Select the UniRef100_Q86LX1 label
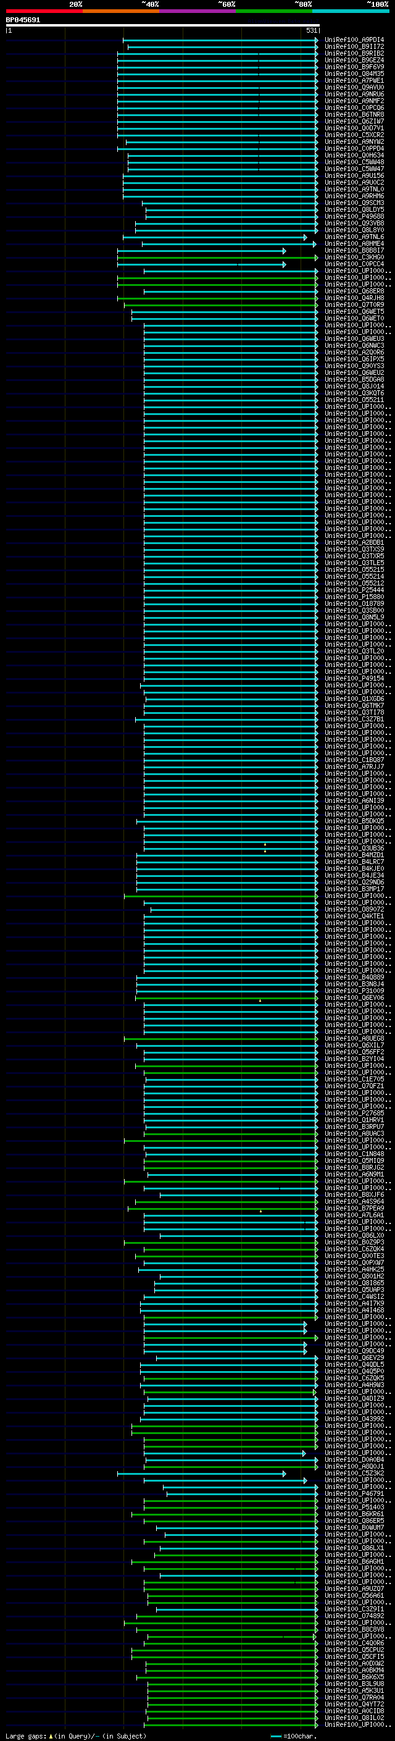 pos(354,1548)
